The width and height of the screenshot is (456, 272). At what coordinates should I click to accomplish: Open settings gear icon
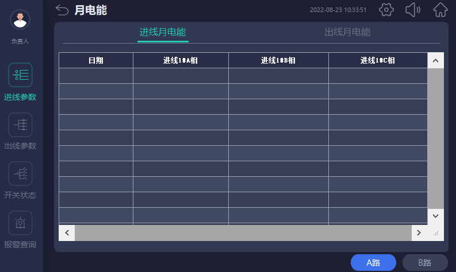click(x=386, y=10)
